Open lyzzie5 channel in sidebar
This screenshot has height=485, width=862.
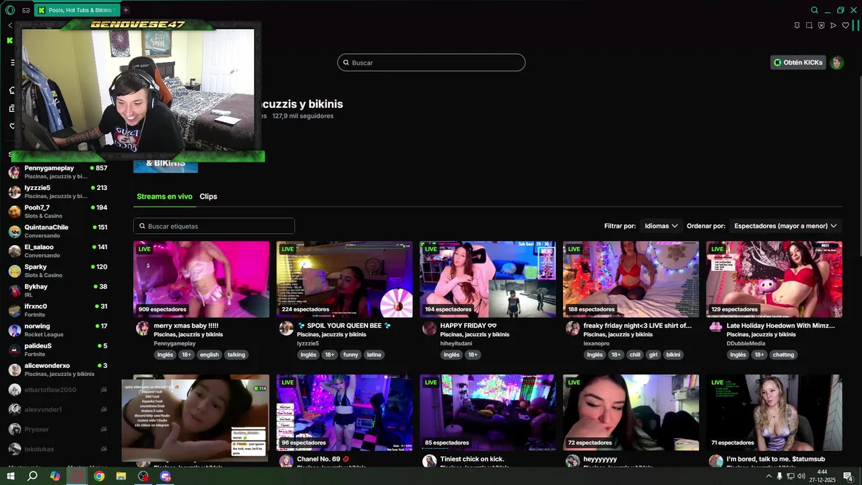pos(58,192)
